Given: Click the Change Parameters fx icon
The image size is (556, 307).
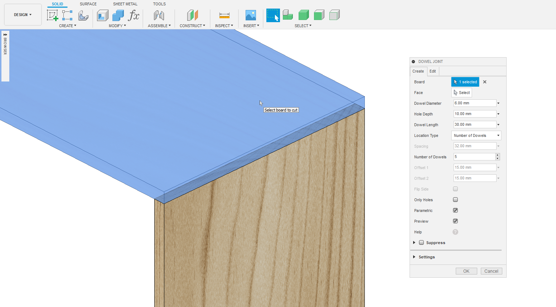Looking at the screenshot, I should [134, 15].
